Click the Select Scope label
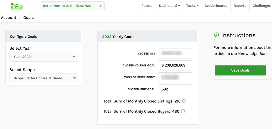The image size is (272, 129). 22,70
